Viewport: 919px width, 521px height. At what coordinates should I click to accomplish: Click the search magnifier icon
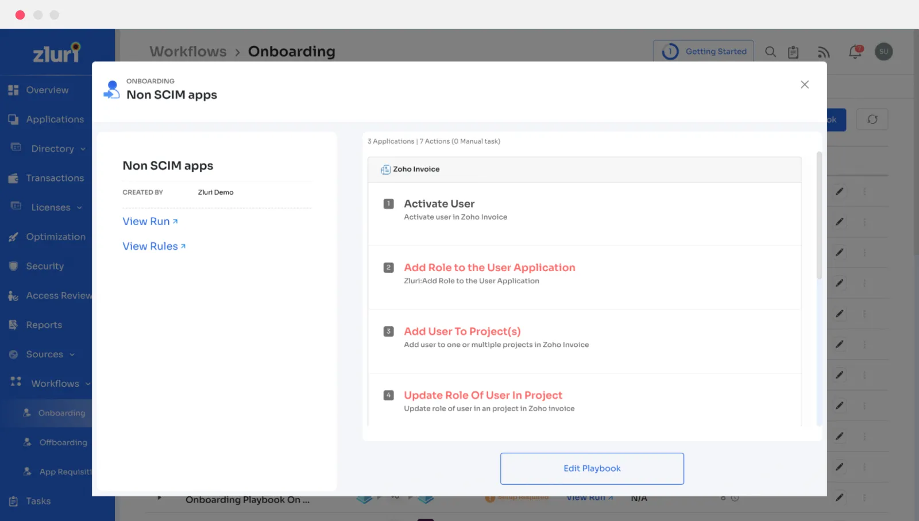[770, 52]
